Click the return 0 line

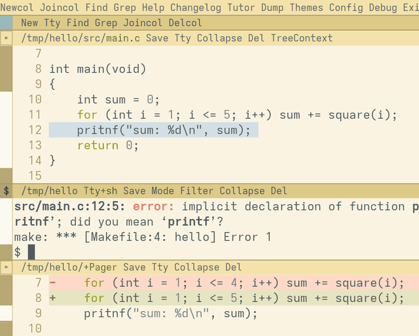pyautogui.click(x=108, y=145)
